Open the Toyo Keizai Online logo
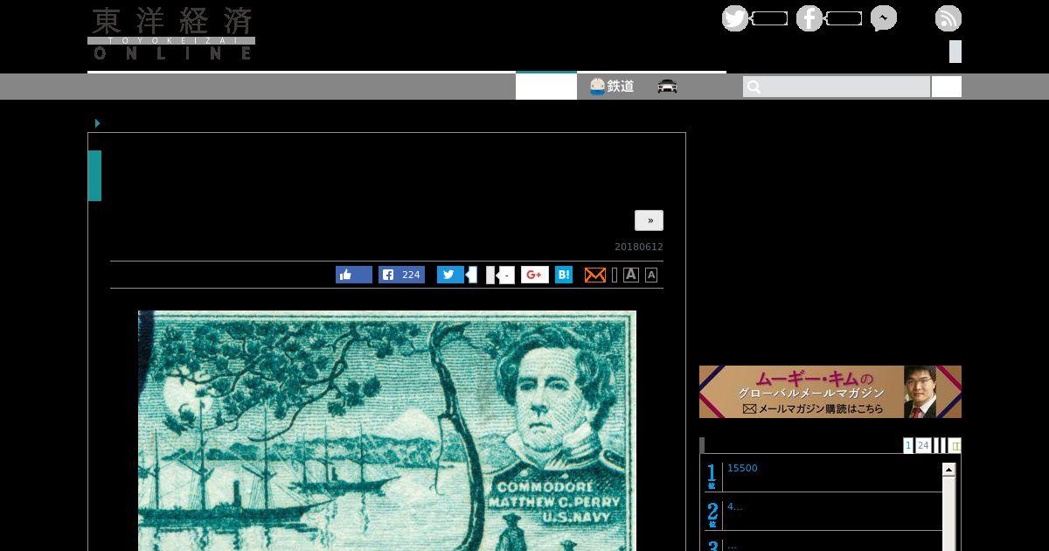The width and height of the screenshot is (1049, 551). [171, 33]
